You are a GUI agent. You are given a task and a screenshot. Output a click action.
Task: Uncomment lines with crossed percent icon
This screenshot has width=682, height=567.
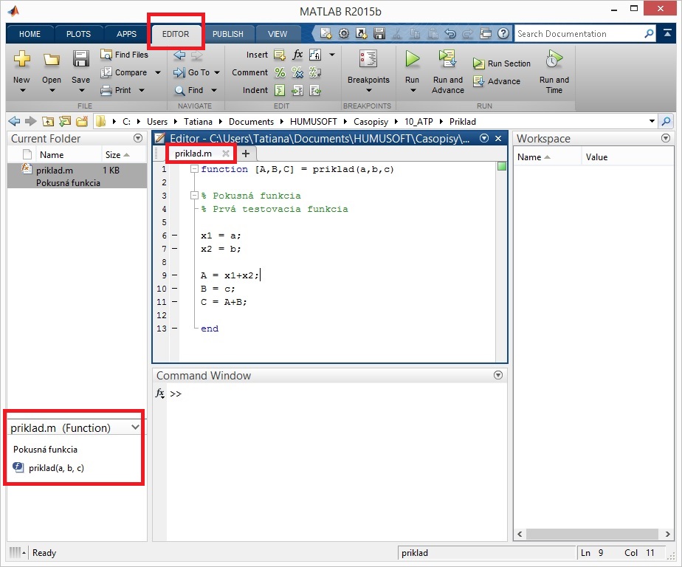point(297,72)
